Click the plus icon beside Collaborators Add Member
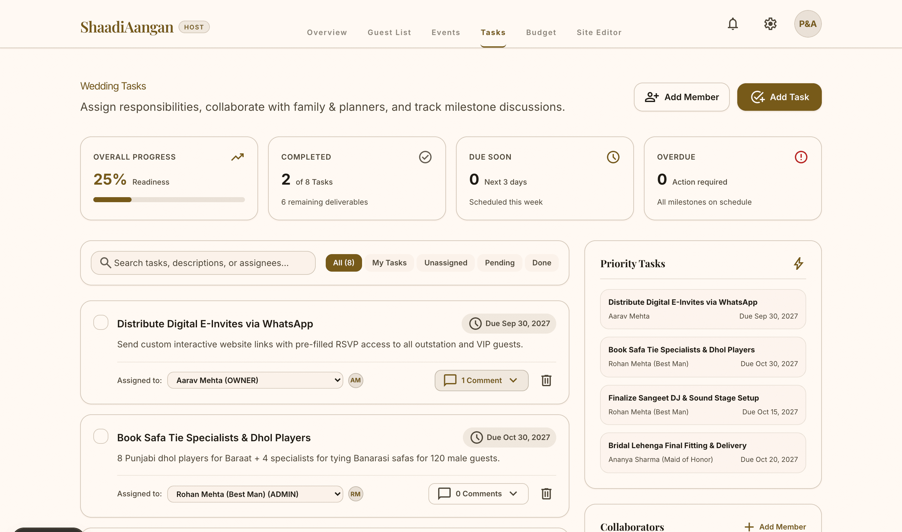 [749, 527]
